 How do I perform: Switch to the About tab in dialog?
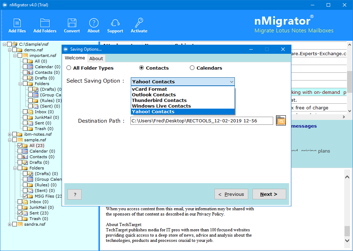click(96, 58)
